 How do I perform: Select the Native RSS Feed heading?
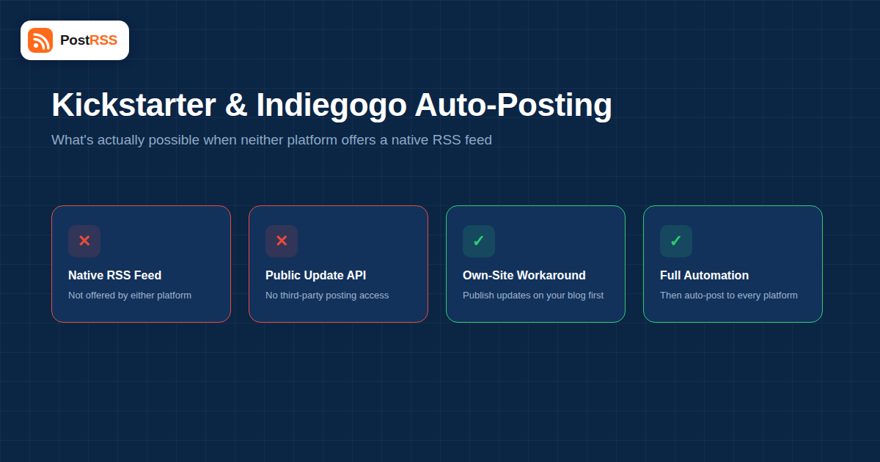[115, 276]
